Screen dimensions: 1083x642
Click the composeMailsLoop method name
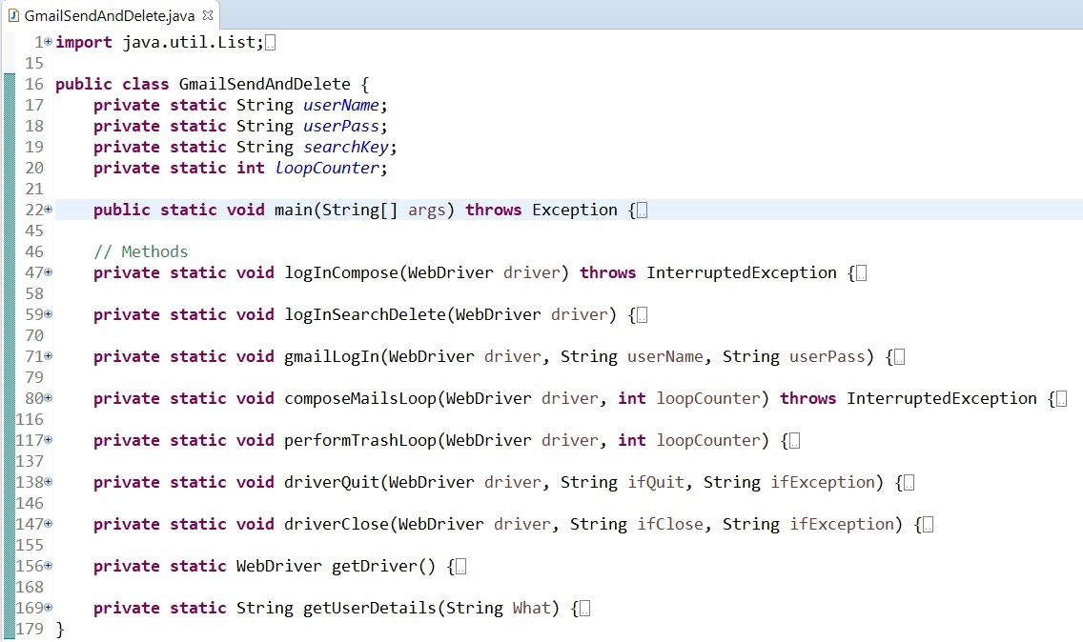[x=360, y=398]
